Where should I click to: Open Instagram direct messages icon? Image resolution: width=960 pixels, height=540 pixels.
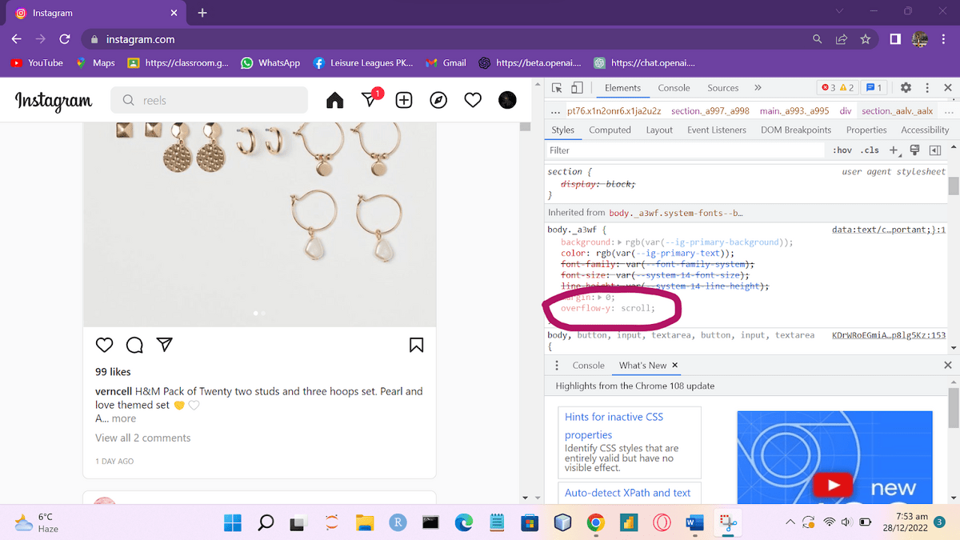[x=370, y=99]
